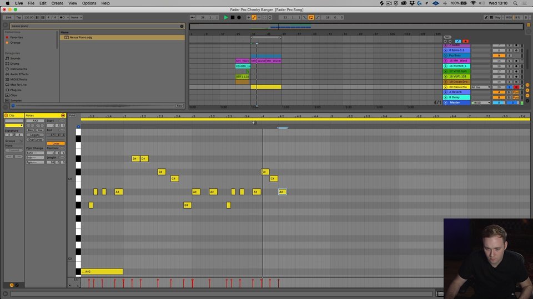Image resolution: width=533 pixels, height=299 pixels.
Task: Click the Spotlight search icon in menu bar
Action: coord(515,3)
